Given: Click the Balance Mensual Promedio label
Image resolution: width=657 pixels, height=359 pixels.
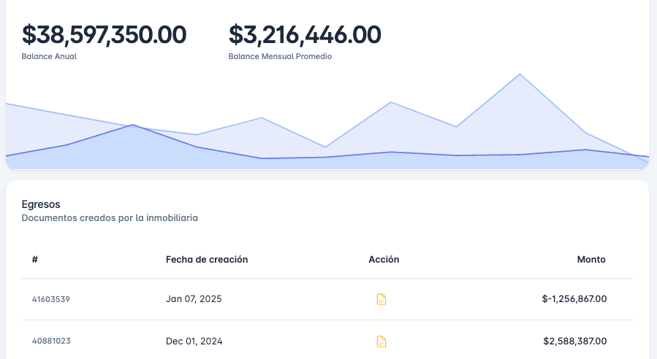Looking at the screenshot, I should [280, 56].
